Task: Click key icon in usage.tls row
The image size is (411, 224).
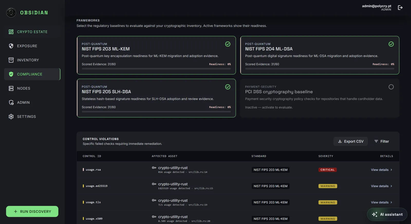Action: [154, 200]
